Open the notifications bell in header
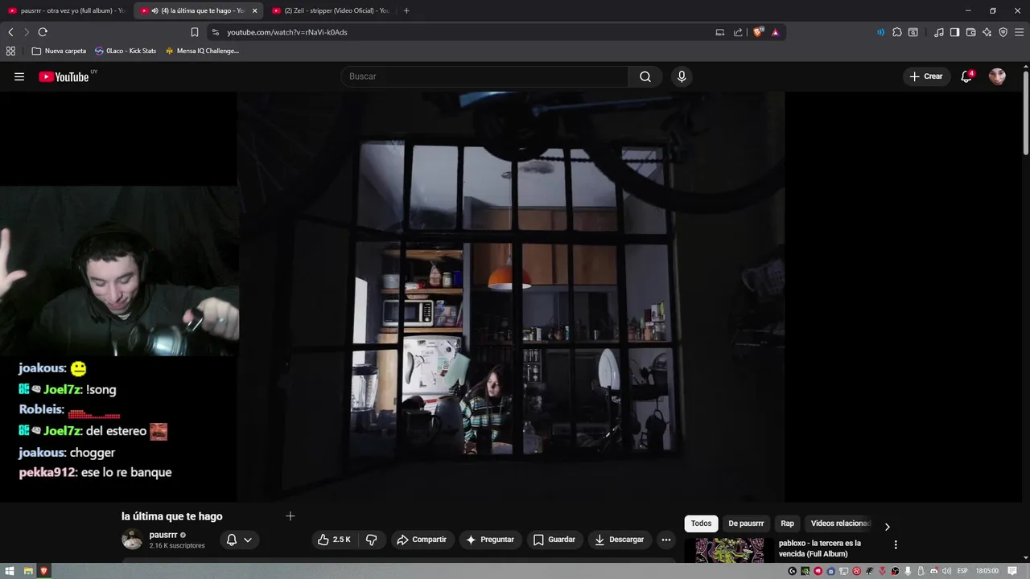The width and height of the screenshot is (1030, 579). click(966, 76)
